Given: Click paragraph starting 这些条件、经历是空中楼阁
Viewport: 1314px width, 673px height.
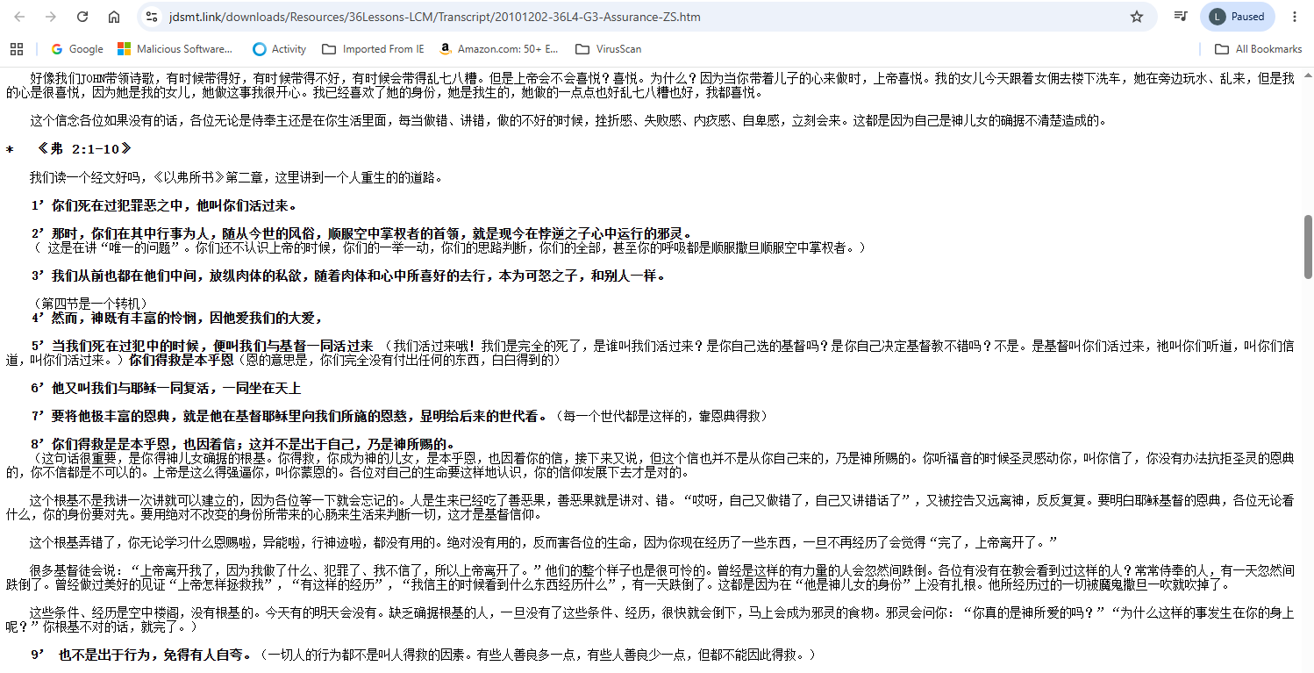Looking at the screenshot, I should pyautogui.click(x=649, y=619).
